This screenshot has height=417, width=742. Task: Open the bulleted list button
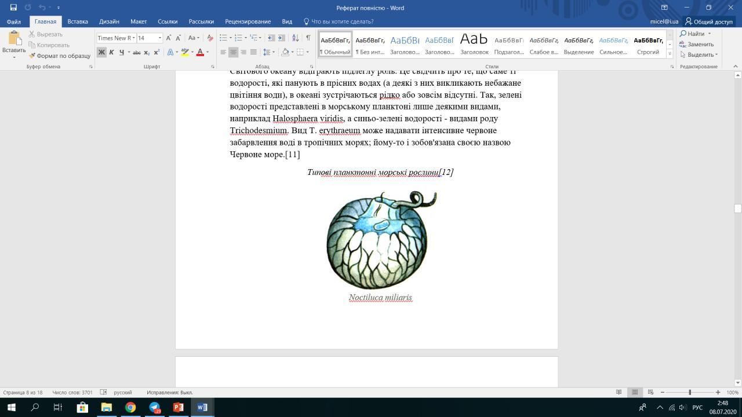click(x=223, y=38)
